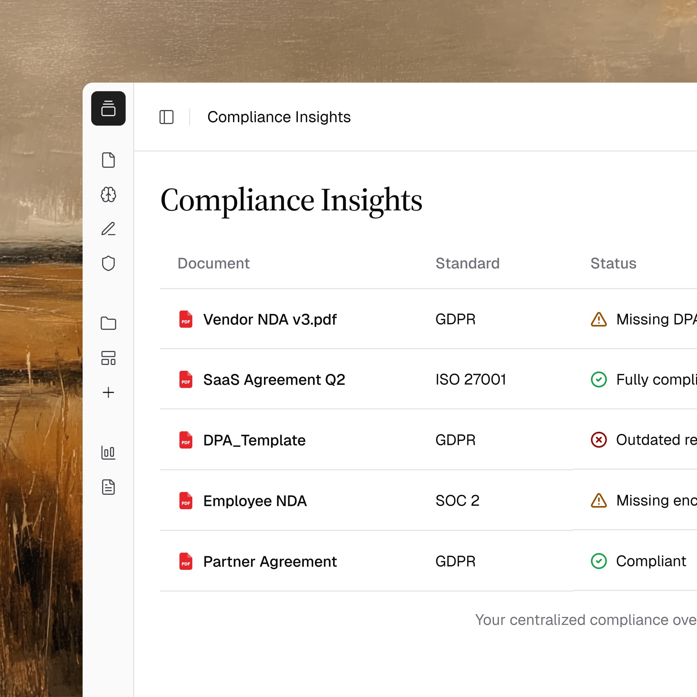Image resolution: width=697 pixels, height=697 pixels.
Task: Select the DPA_Template document row
Action: click(x=254, y=440)
